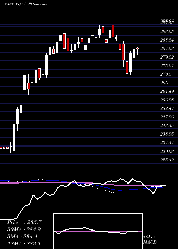Click the 270.5 price axis label

pyautogui.click(x=166, y=74)
